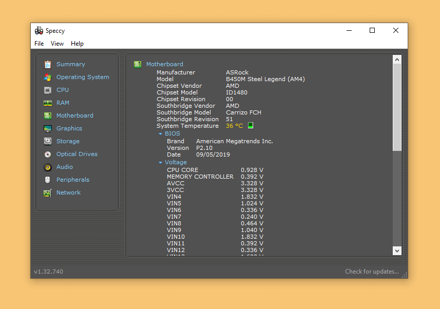Click the scrollbar down arrow
This screenshot has height=309, width=440.
397,251
